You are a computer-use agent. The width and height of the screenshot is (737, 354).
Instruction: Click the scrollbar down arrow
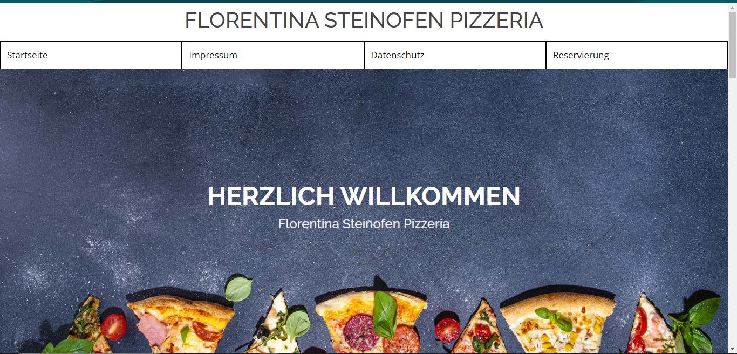pos(732,349)
